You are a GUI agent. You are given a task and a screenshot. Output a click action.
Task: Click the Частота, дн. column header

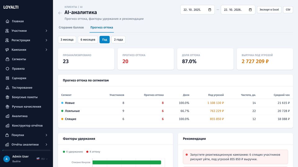(248, 95)
